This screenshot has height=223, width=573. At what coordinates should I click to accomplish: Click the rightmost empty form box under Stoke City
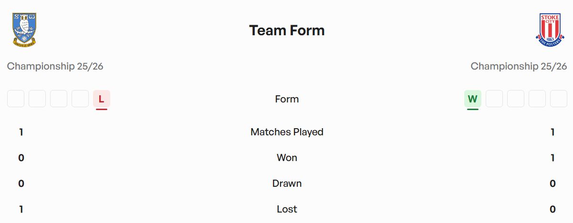[x=558, y=99]
